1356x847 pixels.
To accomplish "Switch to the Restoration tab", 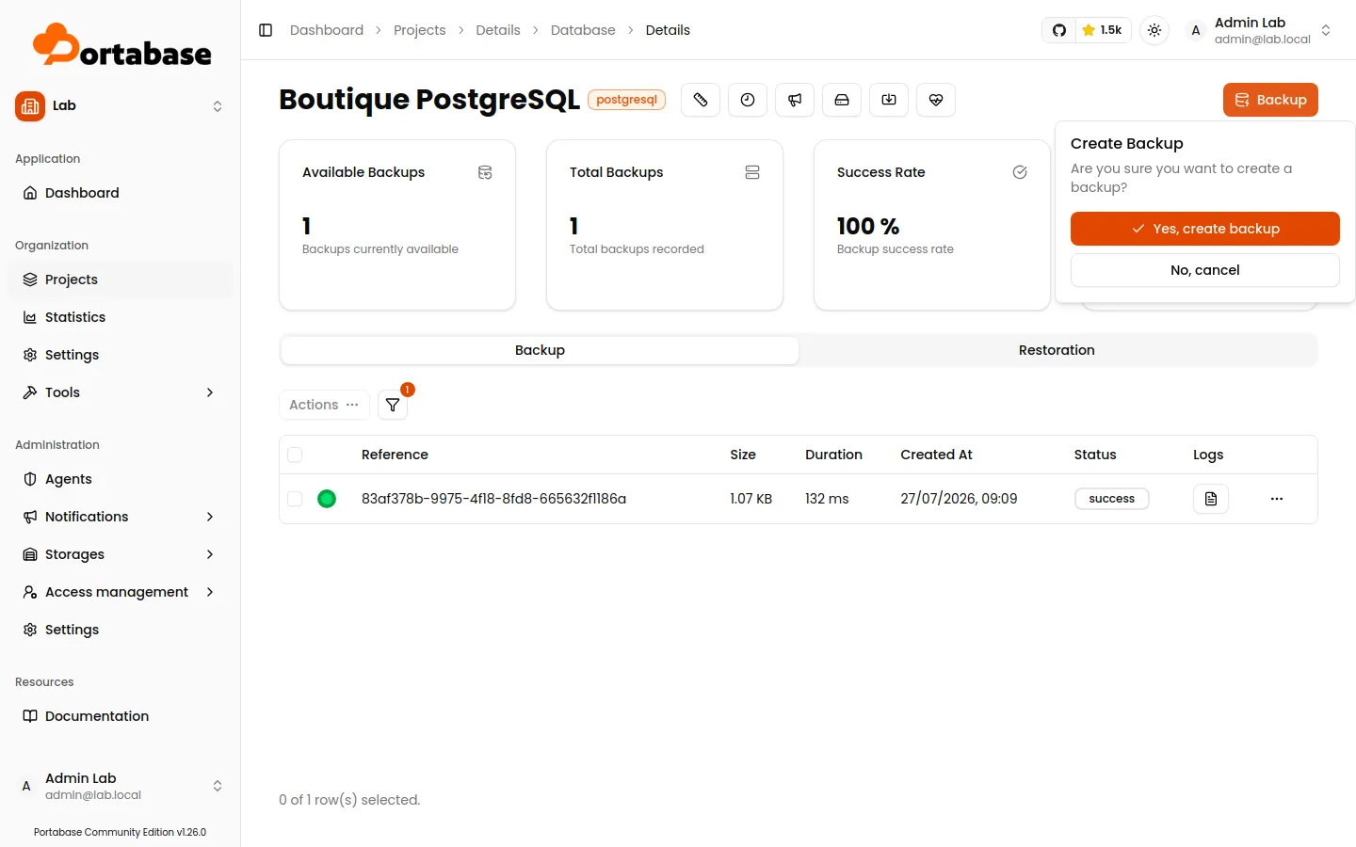I will point(1057,350).
